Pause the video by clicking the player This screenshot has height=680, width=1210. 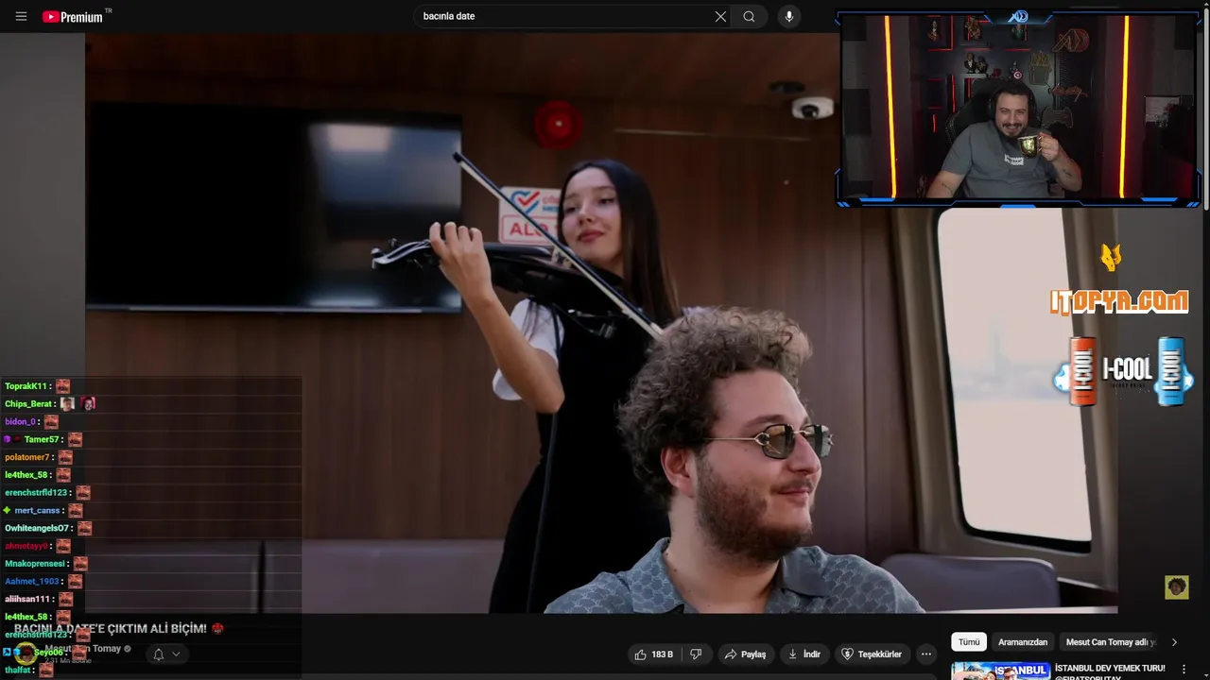601,323
